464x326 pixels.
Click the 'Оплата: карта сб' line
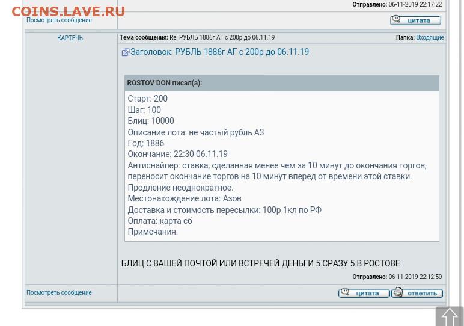(x=160, y=221)
